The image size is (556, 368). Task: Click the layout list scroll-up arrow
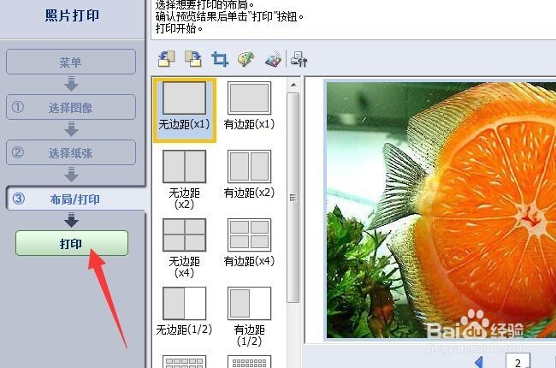[293, 86]
